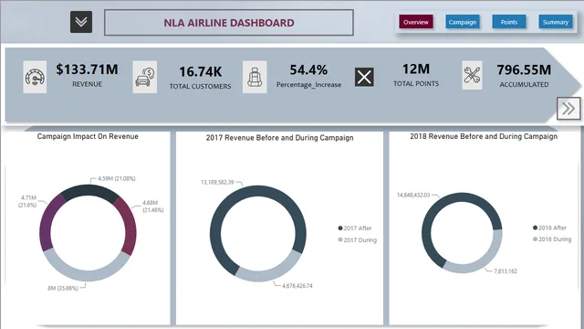This screenshot has width=584, height=329.
Task: Open the Overview tab
Action: coord(416,22)
